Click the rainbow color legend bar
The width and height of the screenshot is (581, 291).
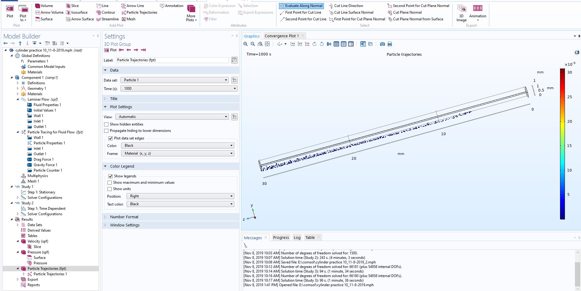(x=562, y=144)
